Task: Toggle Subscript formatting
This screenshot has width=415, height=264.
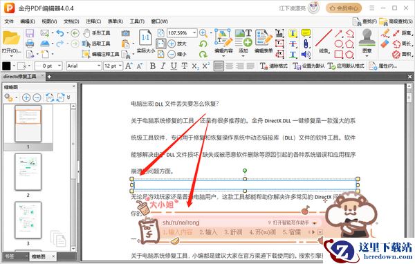Action: pos(195,66)
